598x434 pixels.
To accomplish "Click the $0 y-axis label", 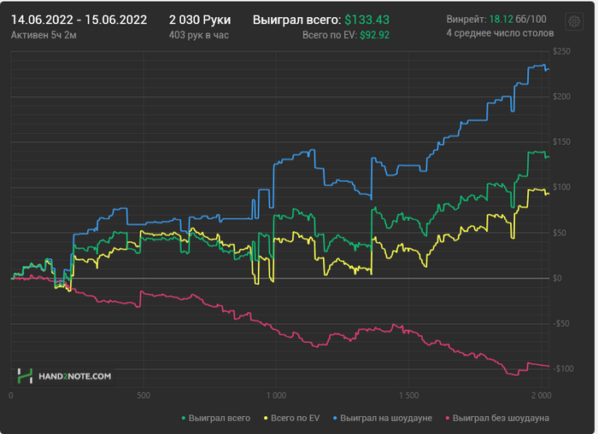I will 558,278.
